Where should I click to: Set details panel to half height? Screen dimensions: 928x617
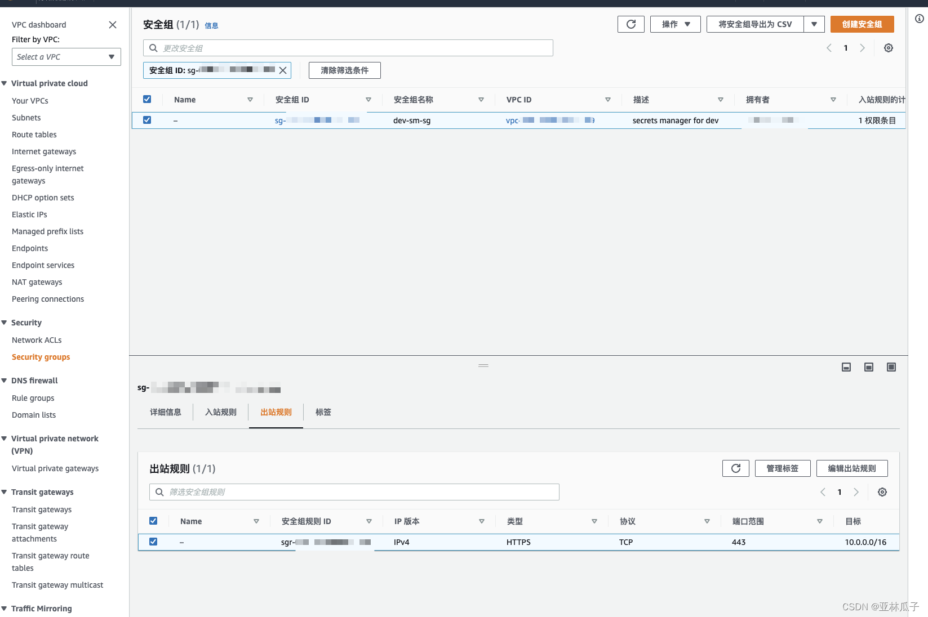point(869,367)
